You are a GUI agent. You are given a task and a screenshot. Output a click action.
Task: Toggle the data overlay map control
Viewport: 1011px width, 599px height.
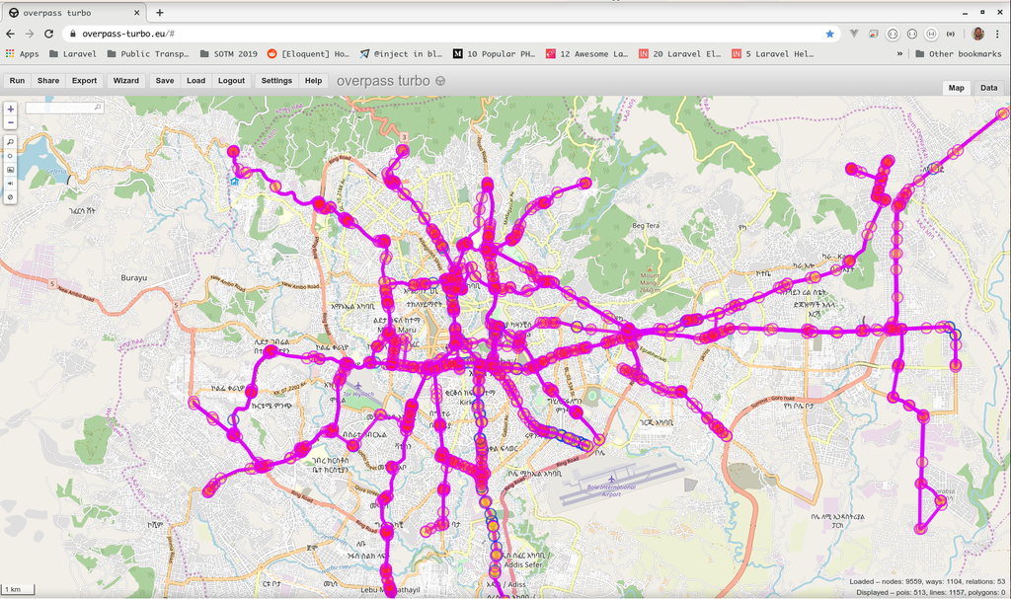coord(10,197)
